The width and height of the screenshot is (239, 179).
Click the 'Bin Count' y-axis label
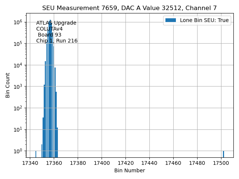pos(8,85)
